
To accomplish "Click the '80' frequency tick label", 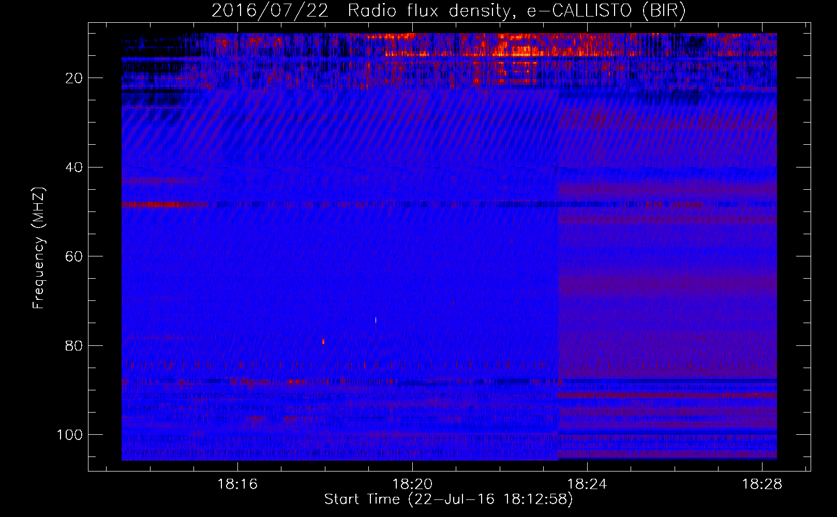I will [74, 346].
